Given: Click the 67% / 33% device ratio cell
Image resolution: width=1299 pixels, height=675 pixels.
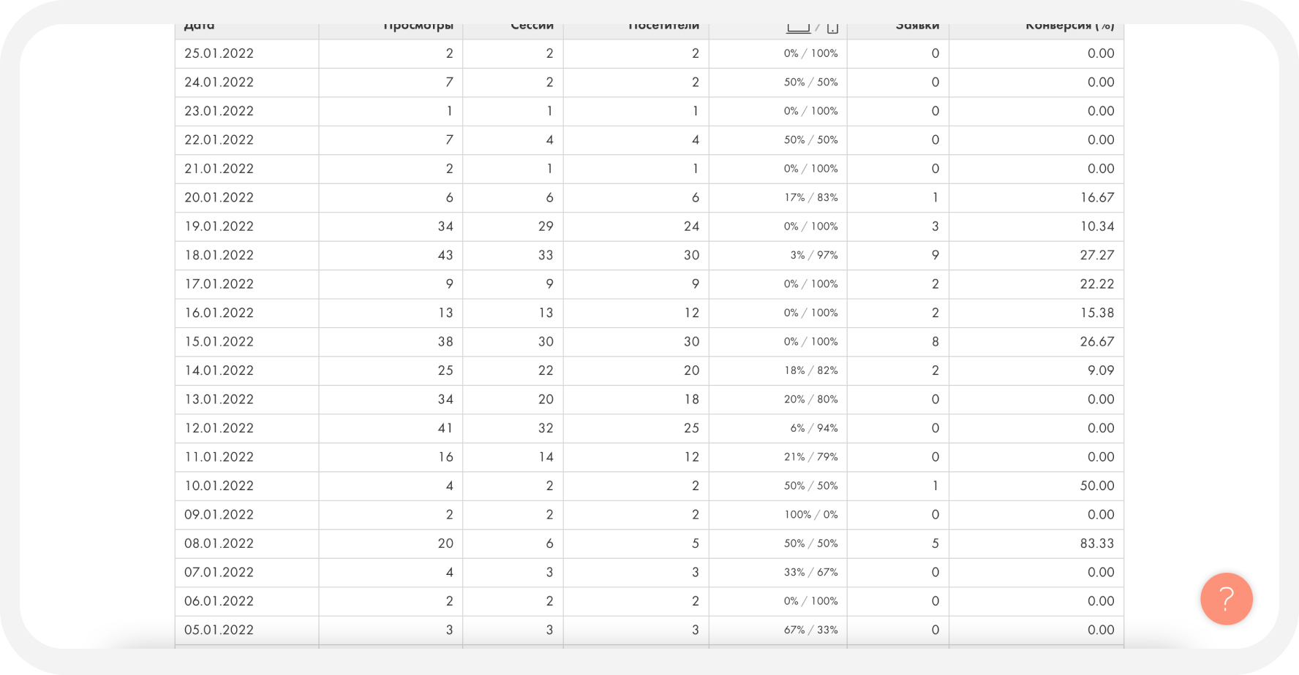Looking at the screenshot, I should tap(811, 630).
